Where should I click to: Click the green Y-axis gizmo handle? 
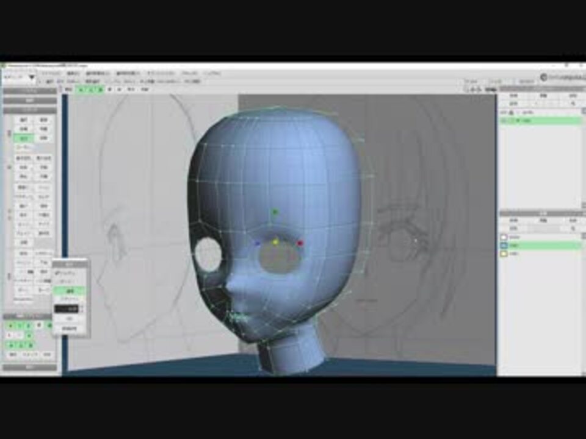coord(275,212)
